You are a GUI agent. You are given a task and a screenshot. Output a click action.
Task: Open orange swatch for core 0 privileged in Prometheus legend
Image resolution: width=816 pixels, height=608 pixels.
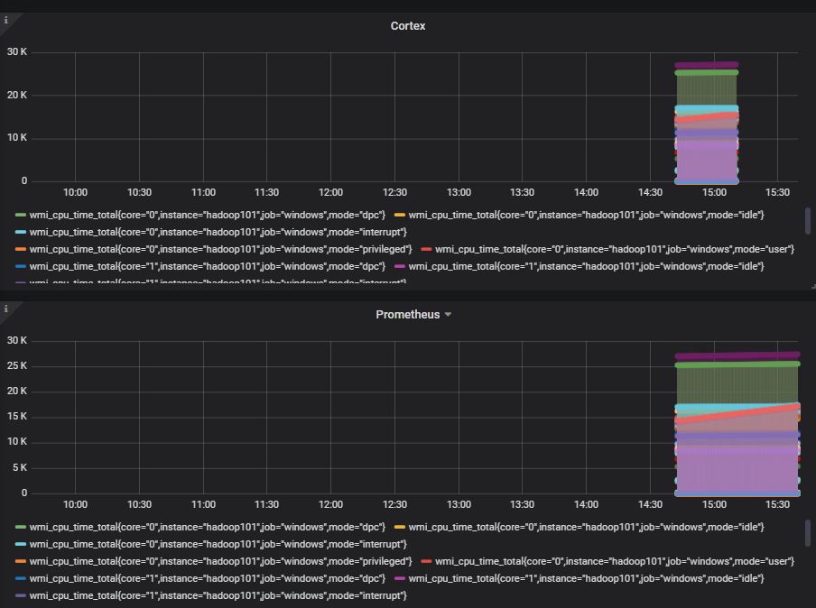[x=21, y=561]
